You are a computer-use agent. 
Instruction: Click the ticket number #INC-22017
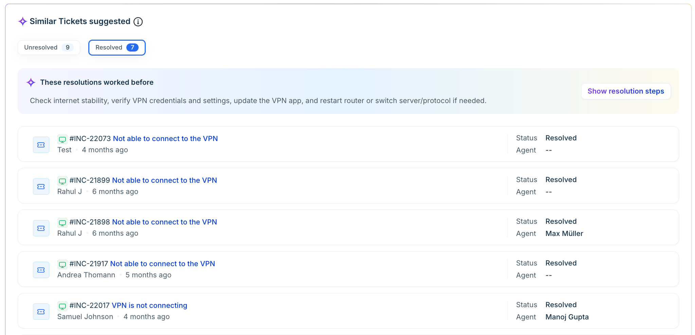(90, 306)
